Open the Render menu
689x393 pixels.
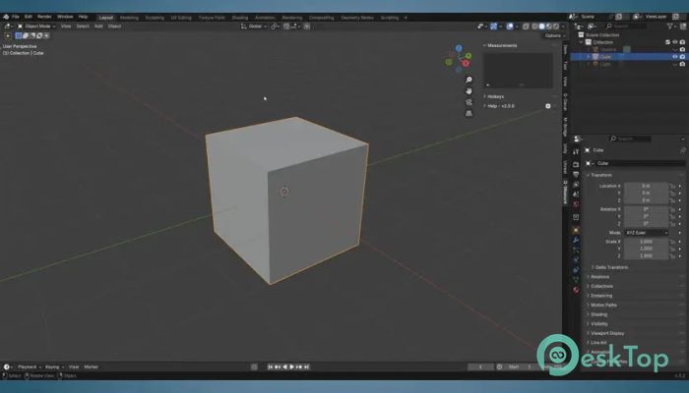44,17
